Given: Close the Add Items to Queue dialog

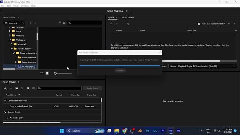Looking at the screenshot, I should pos(159,52).
